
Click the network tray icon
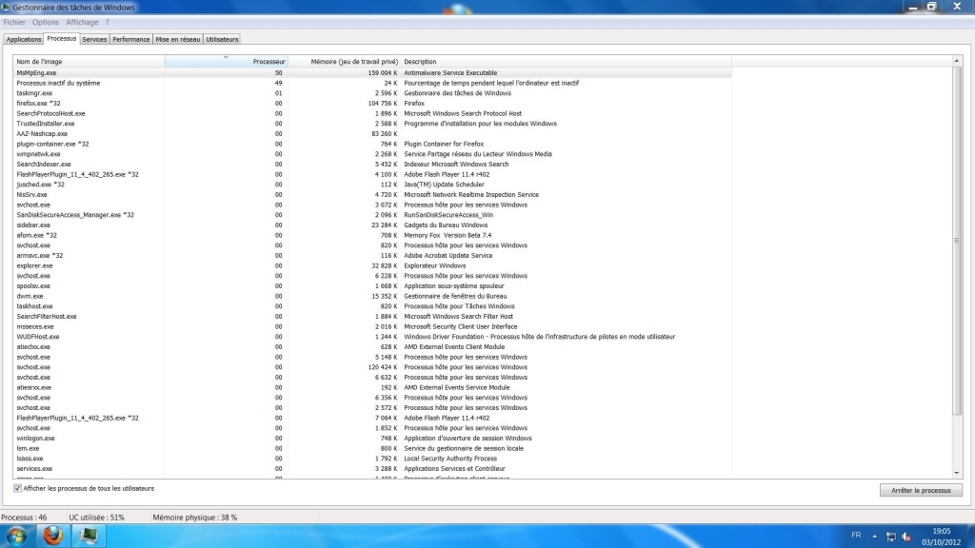point(891,537)
